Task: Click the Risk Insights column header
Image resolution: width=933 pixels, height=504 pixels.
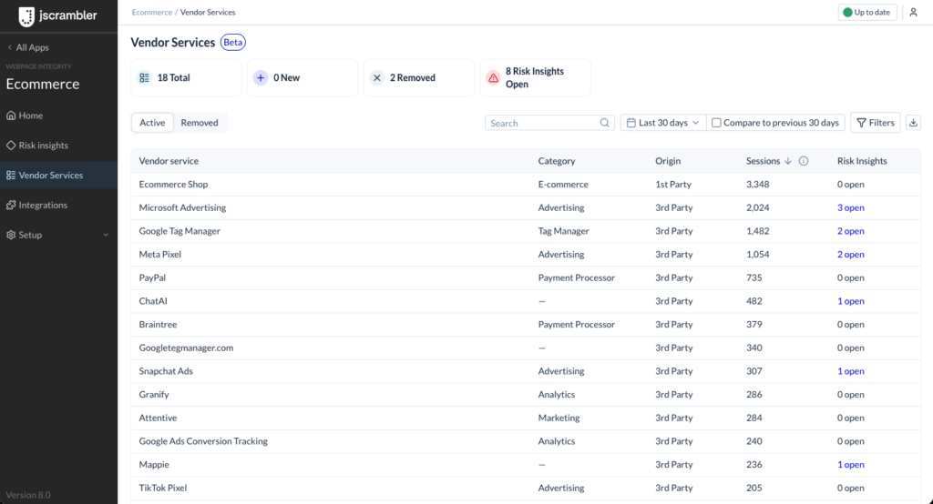Action: [x=862, y=161]
